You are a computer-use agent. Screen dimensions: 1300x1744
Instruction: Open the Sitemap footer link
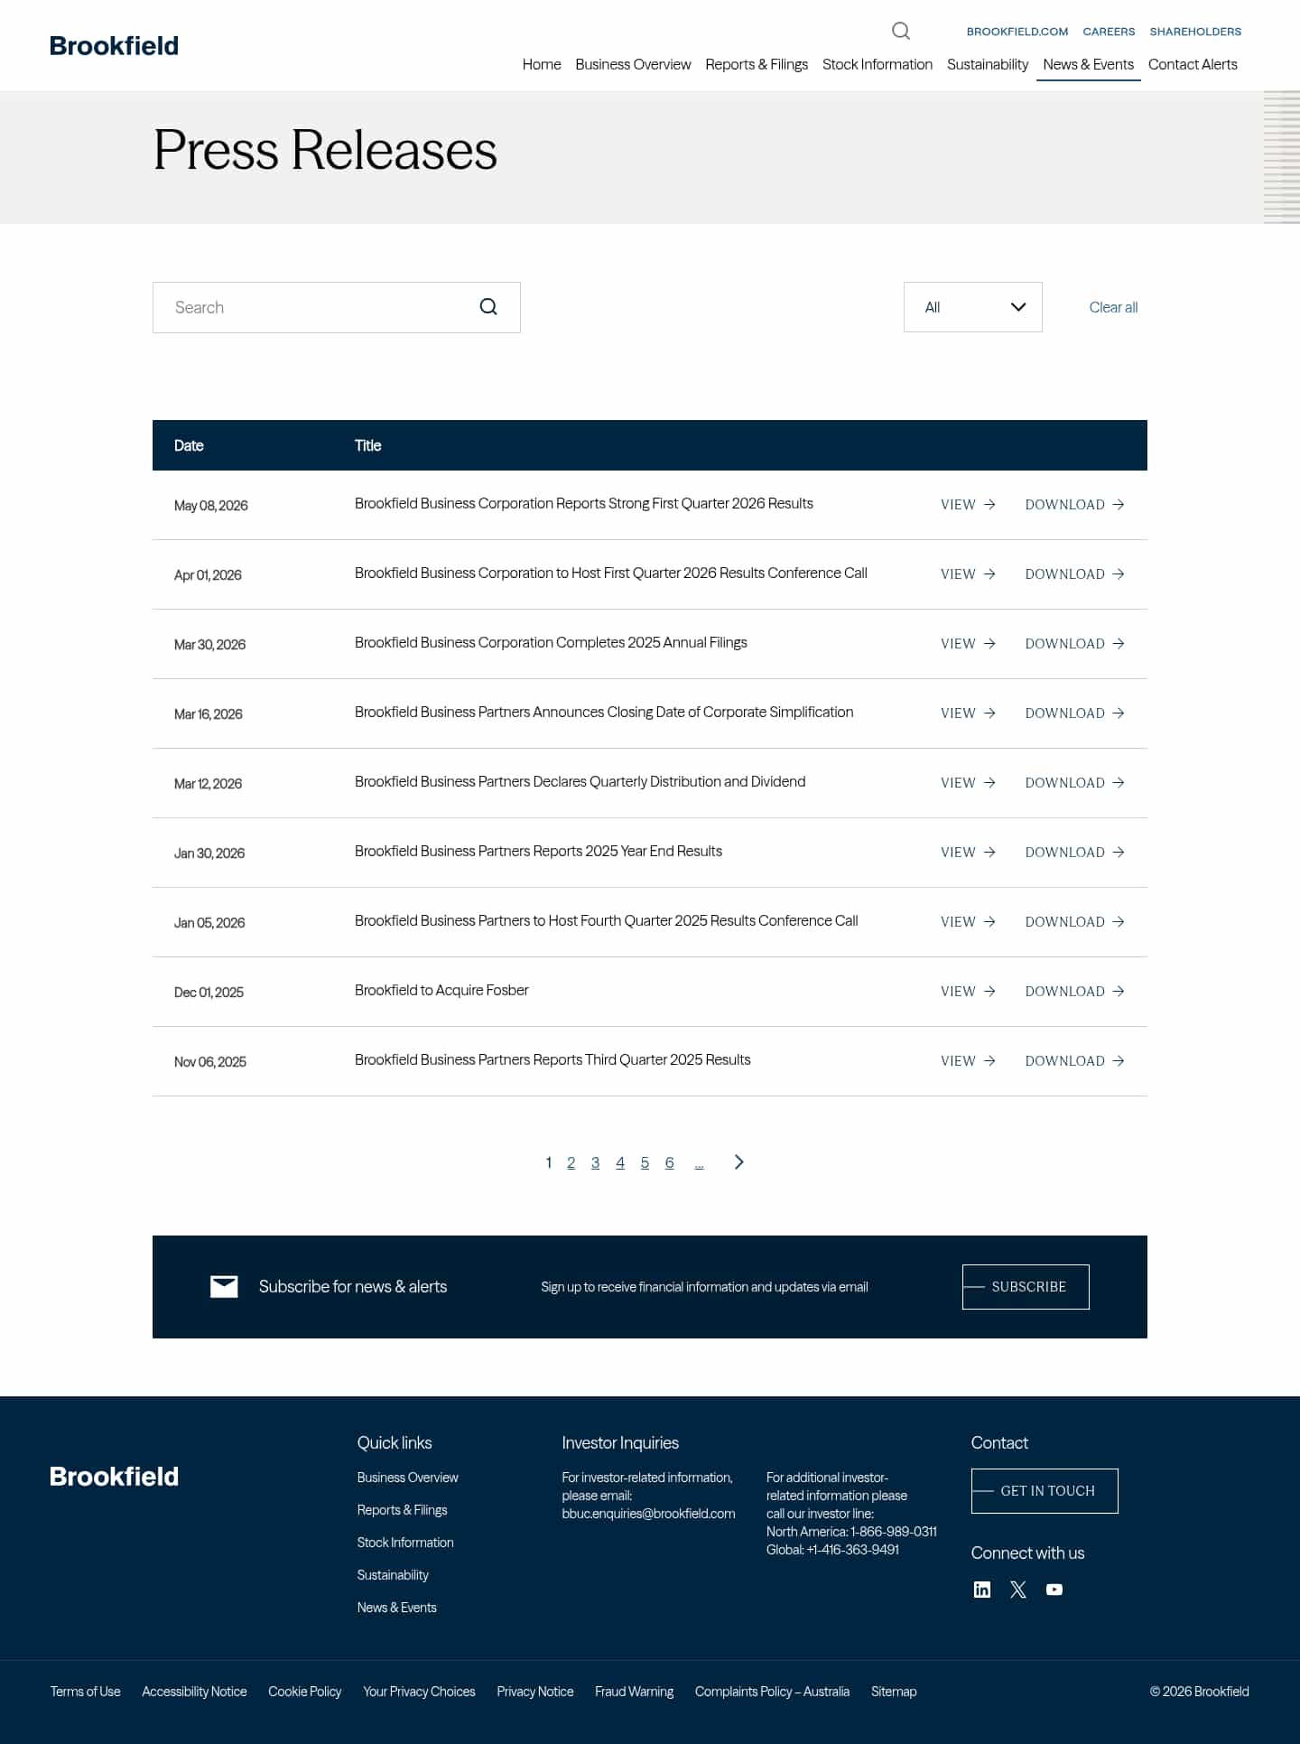point(894,1692)
